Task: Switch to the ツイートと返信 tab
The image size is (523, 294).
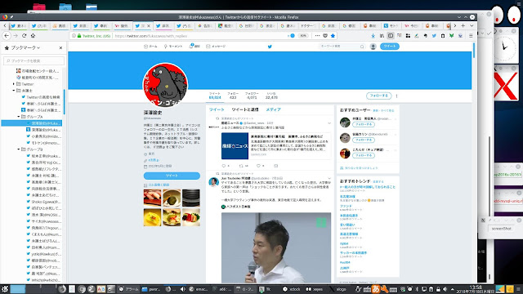Action: (x=245, y=109)
